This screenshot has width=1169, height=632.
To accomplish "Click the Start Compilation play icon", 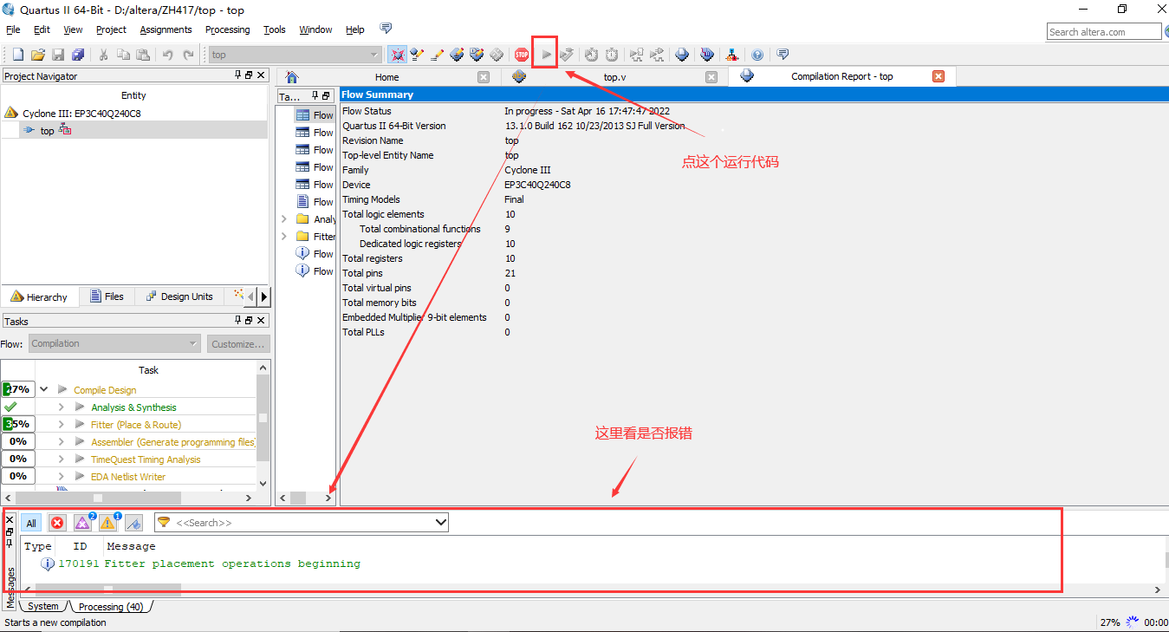I will coord(546,55).
